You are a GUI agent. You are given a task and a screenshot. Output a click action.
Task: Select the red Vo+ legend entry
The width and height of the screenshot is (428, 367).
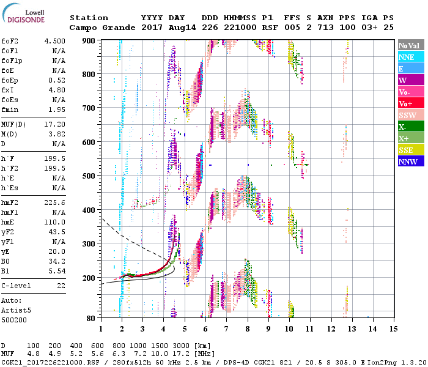pyautogui.click(x=410, y=103)
